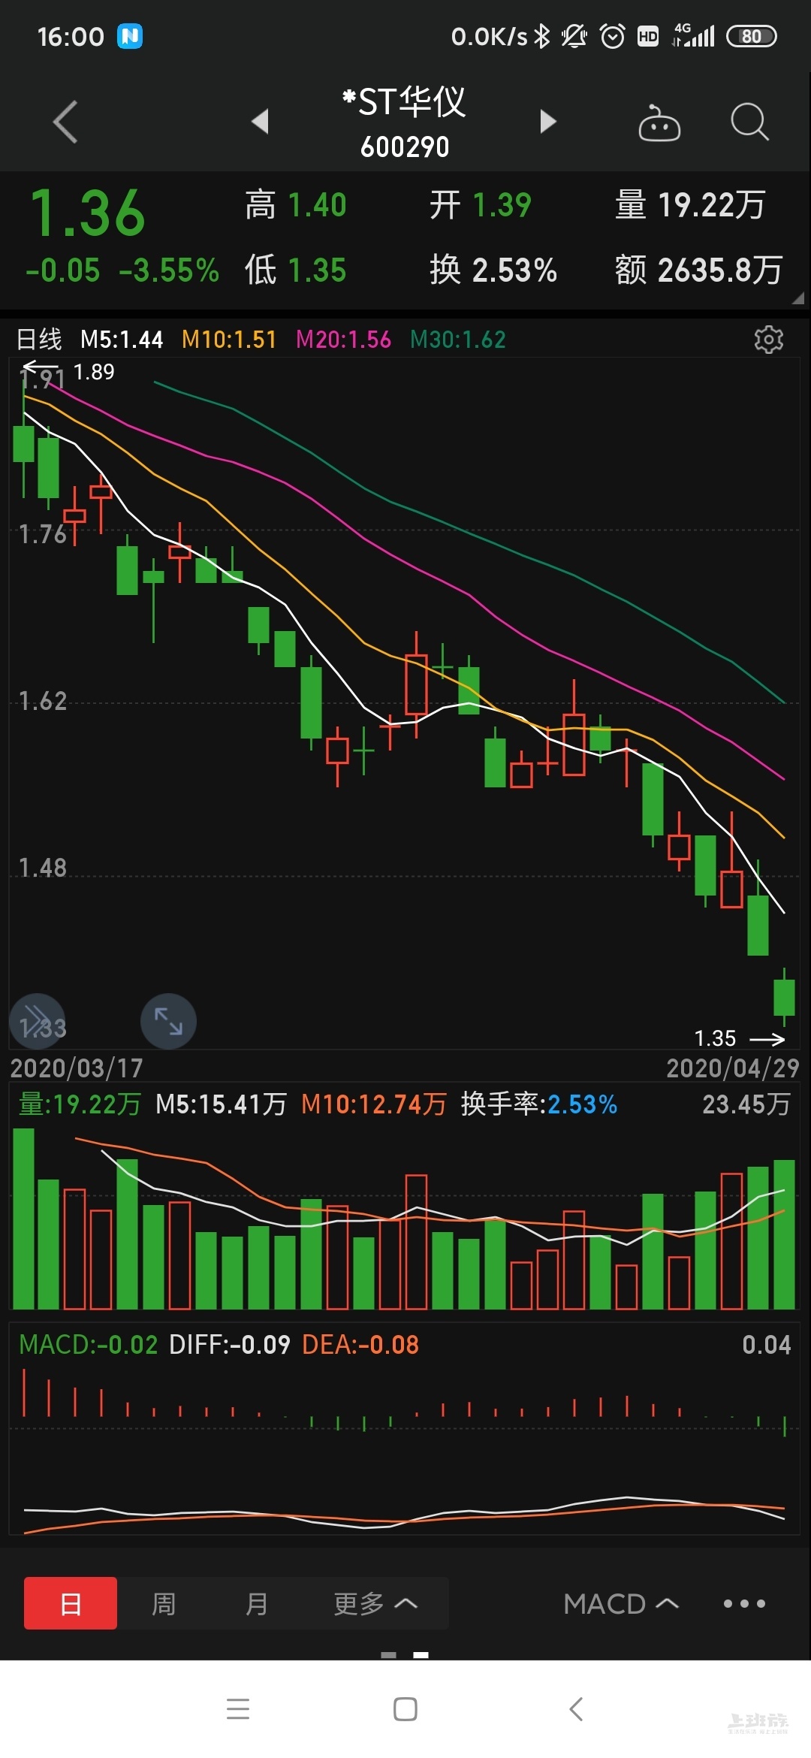Open the three-dot more menu
The image size is (811, 1758).
pos(743,1603)
